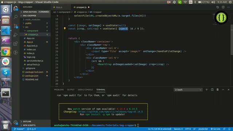The width and height of the screenshot is (233, 131).
Task: Click the Go Live status button
Action: tap(216, 129)
